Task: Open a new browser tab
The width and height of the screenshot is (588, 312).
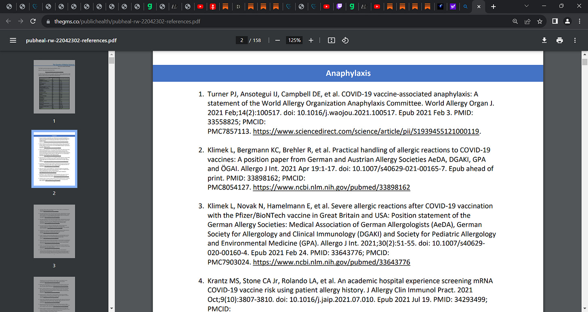Action: [x=493, y=6]
